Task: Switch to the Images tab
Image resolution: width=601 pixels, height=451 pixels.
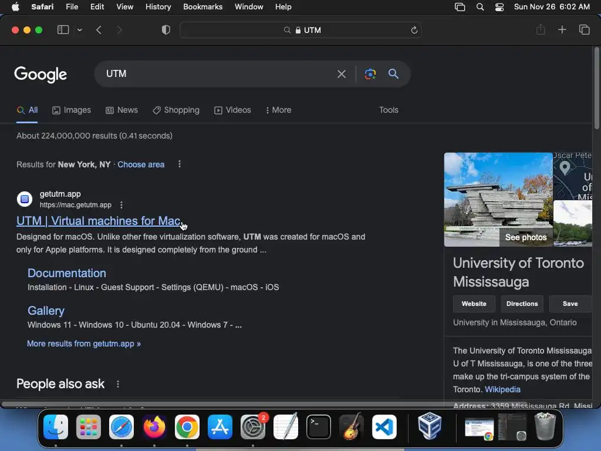Action: click(72, 110)
